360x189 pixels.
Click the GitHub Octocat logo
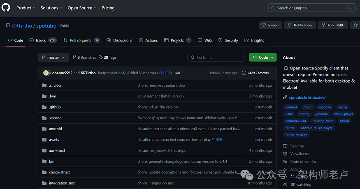coord(6,8)
